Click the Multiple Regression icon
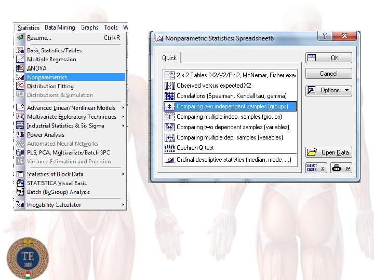Viewport: 374px width, 280px height. [20, 59]
